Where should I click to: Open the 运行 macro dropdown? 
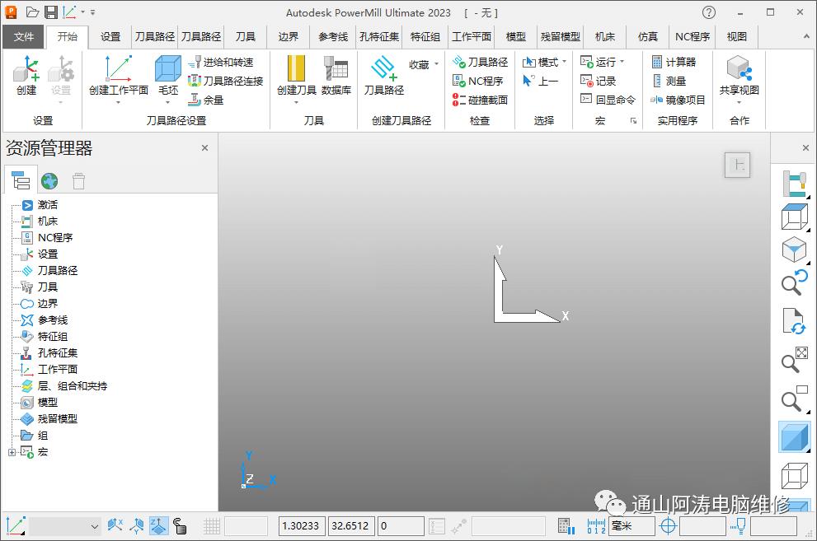pos(603,63)
